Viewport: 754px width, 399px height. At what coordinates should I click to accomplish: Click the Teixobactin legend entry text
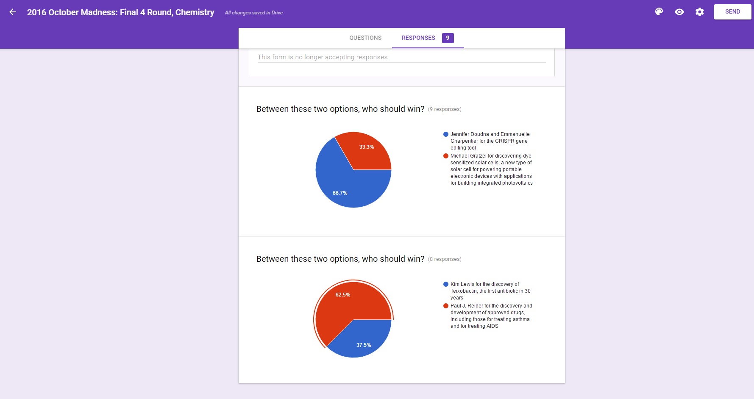pos(490,291)
